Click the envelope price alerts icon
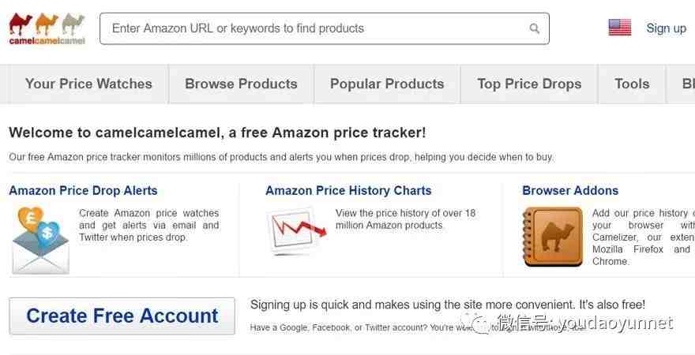Image resolution: width=695 pixels, height=355 pixels. [41, 240]
